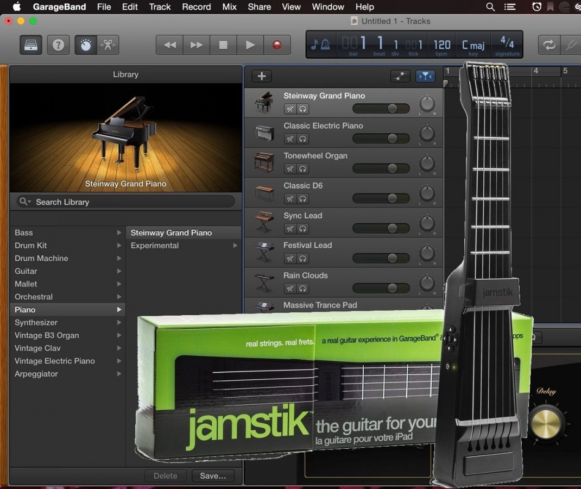Click the Rewind transport button
581x489 pixels.
pyautogui.click(x=169, y=45)
